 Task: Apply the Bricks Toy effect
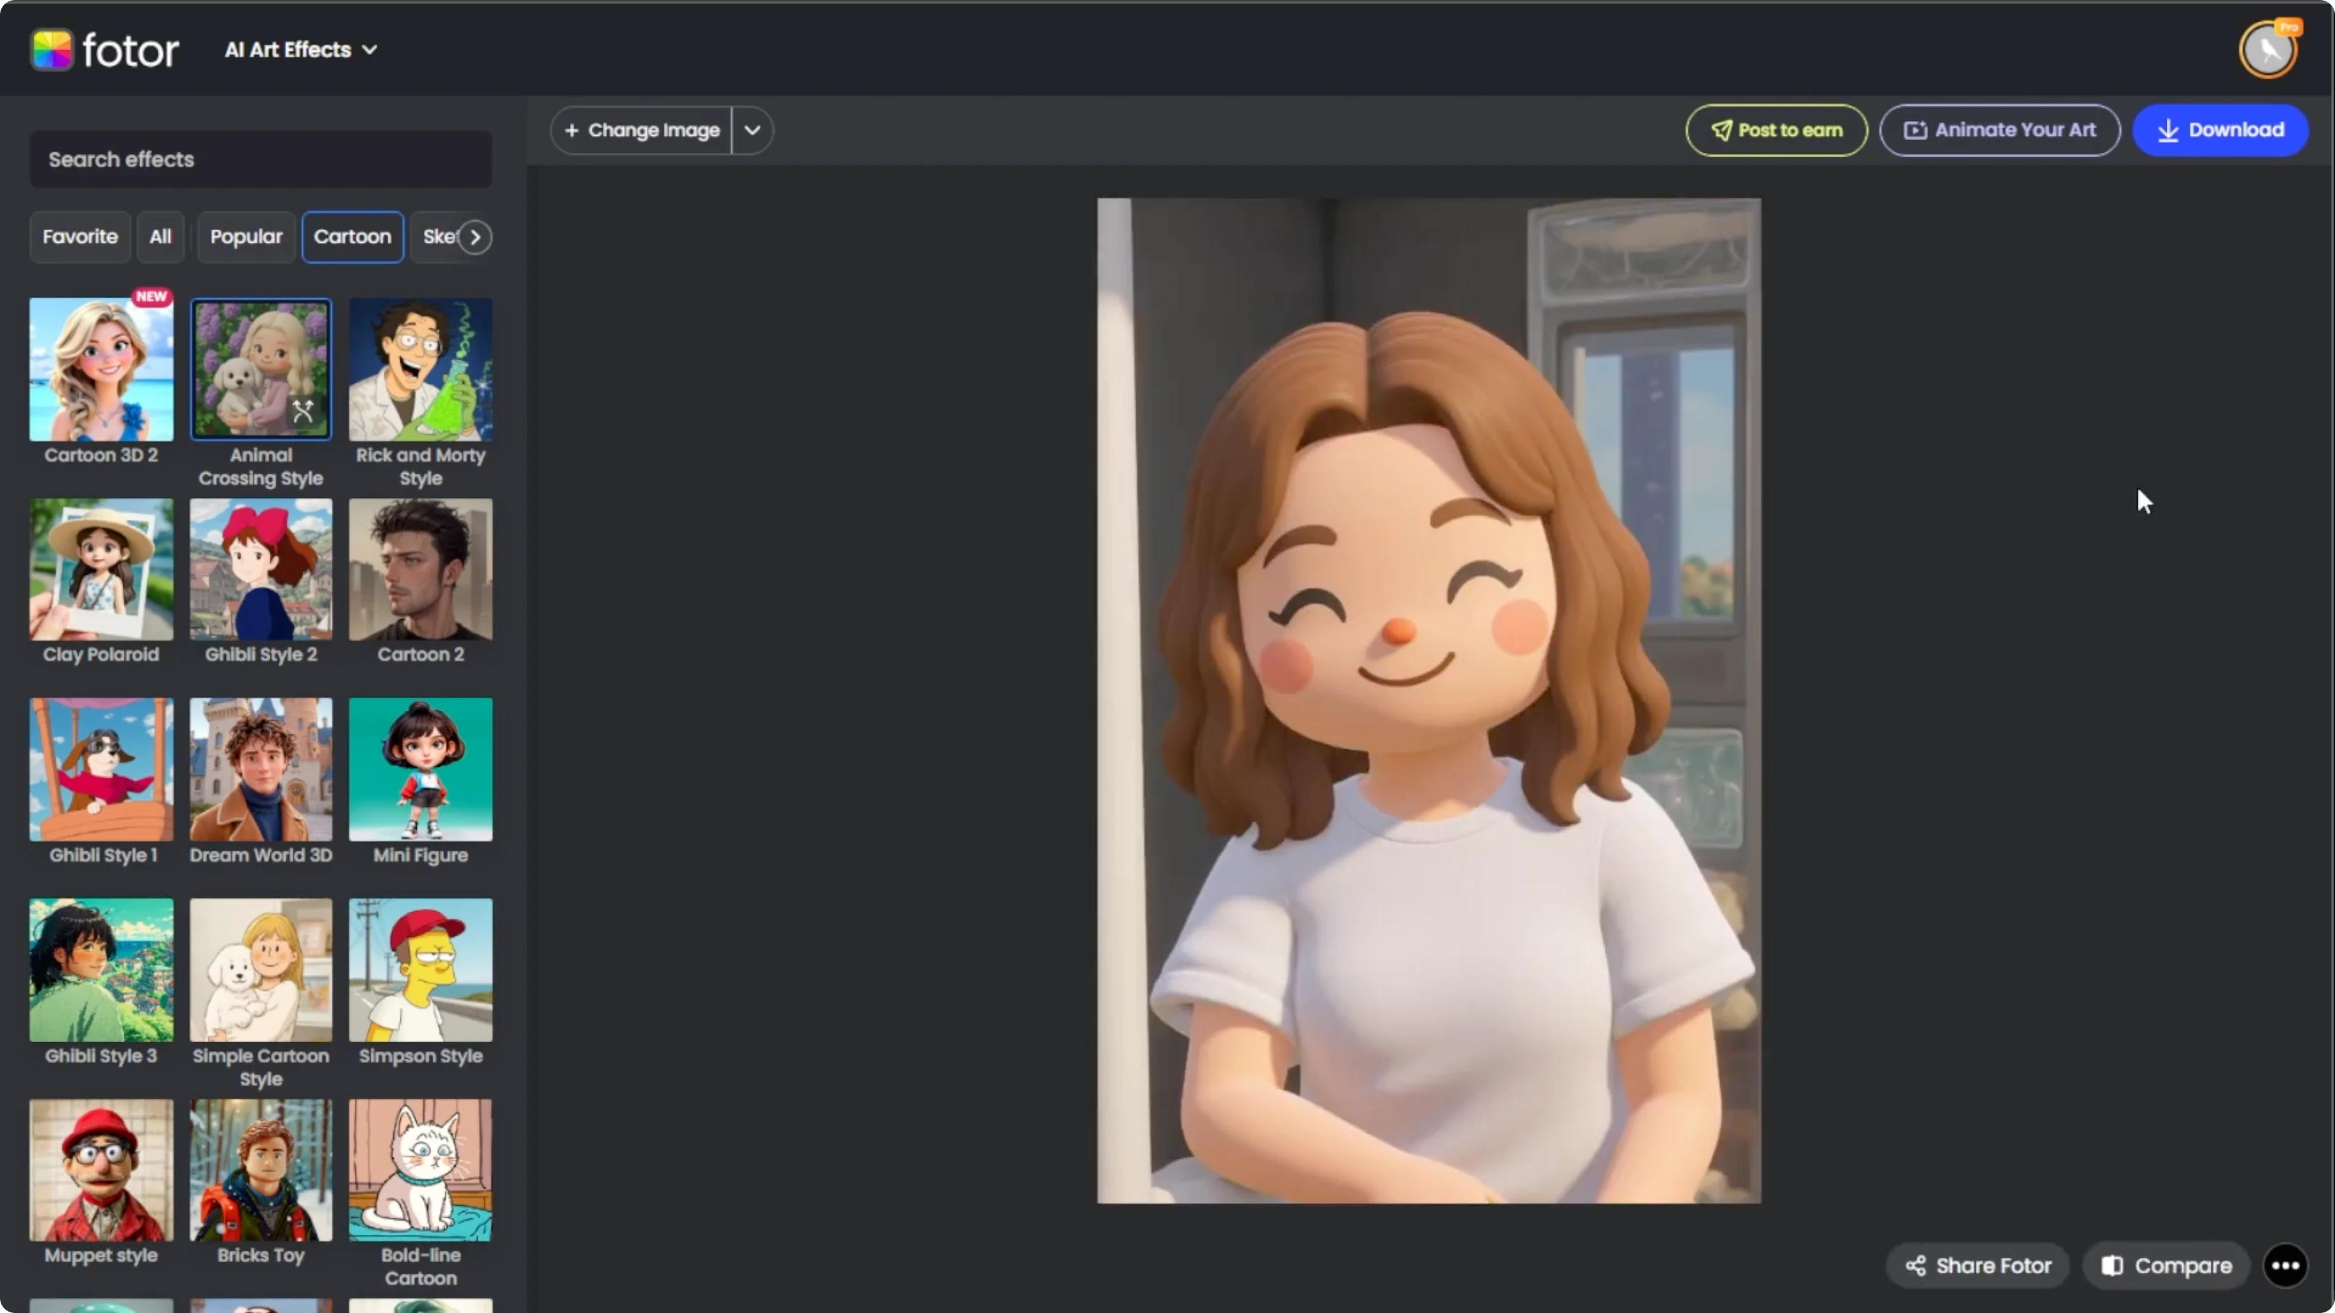[x=261, y=1170]
